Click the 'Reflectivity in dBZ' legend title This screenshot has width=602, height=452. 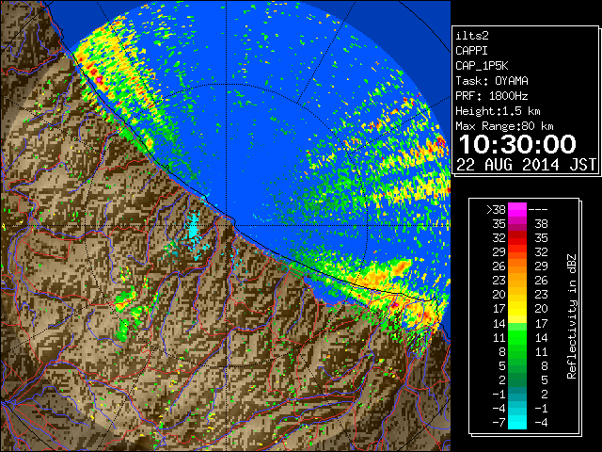pos(572,316)
